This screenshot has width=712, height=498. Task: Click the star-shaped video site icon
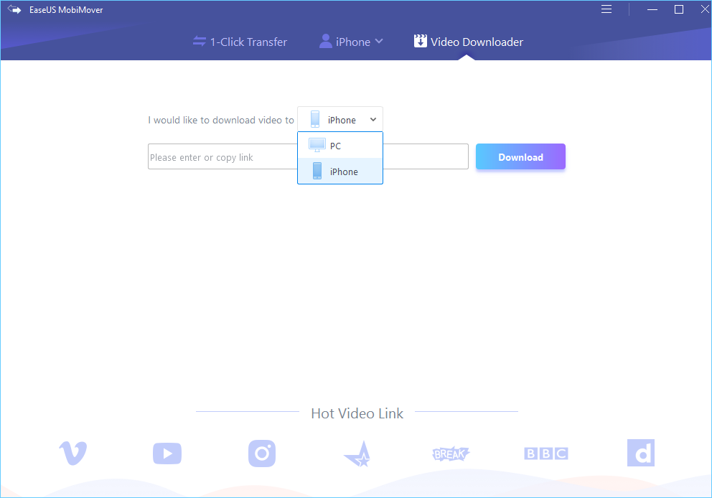click(356, 453)
